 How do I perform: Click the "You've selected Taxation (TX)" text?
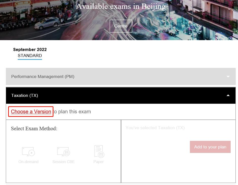(155, 128)
